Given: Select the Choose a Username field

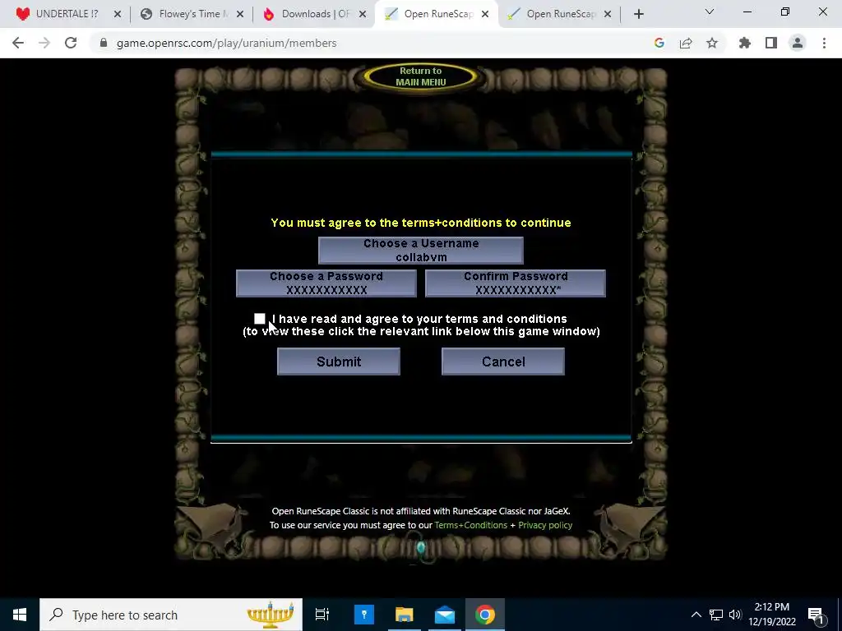Looking at the screenshot, I should tap(421, 251).
